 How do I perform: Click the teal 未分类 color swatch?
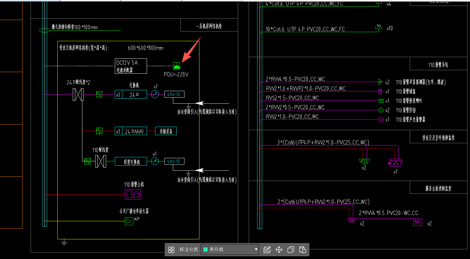(x=205, y=250)
